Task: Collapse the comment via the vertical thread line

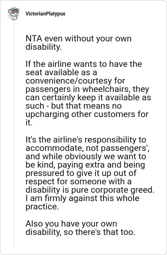Action: pos(14,133)
